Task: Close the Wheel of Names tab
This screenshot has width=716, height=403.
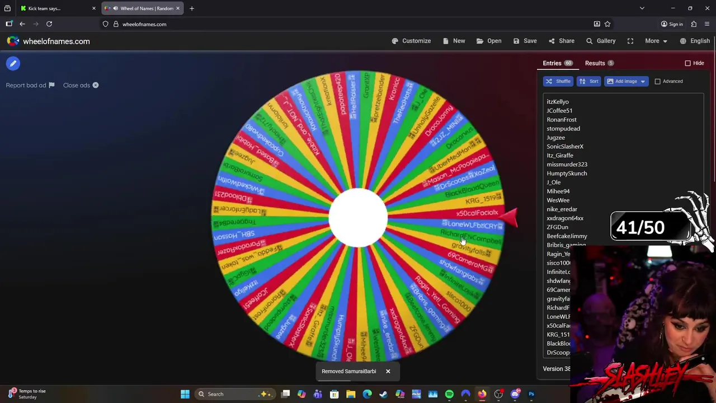Action: 178,8
